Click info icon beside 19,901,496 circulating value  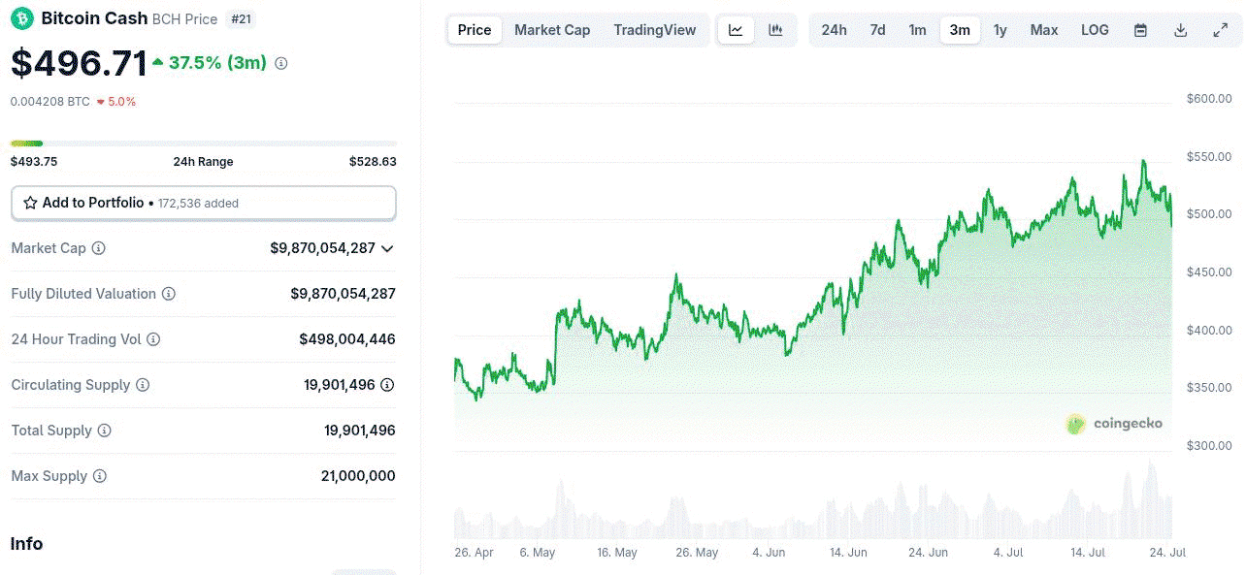[x=387, y=385]
